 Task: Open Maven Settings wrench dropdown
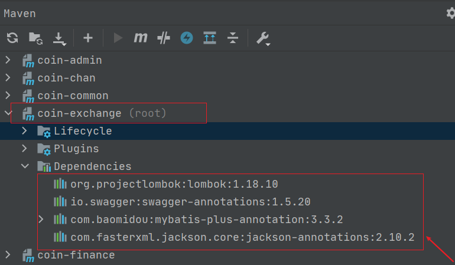pos(263,39)
